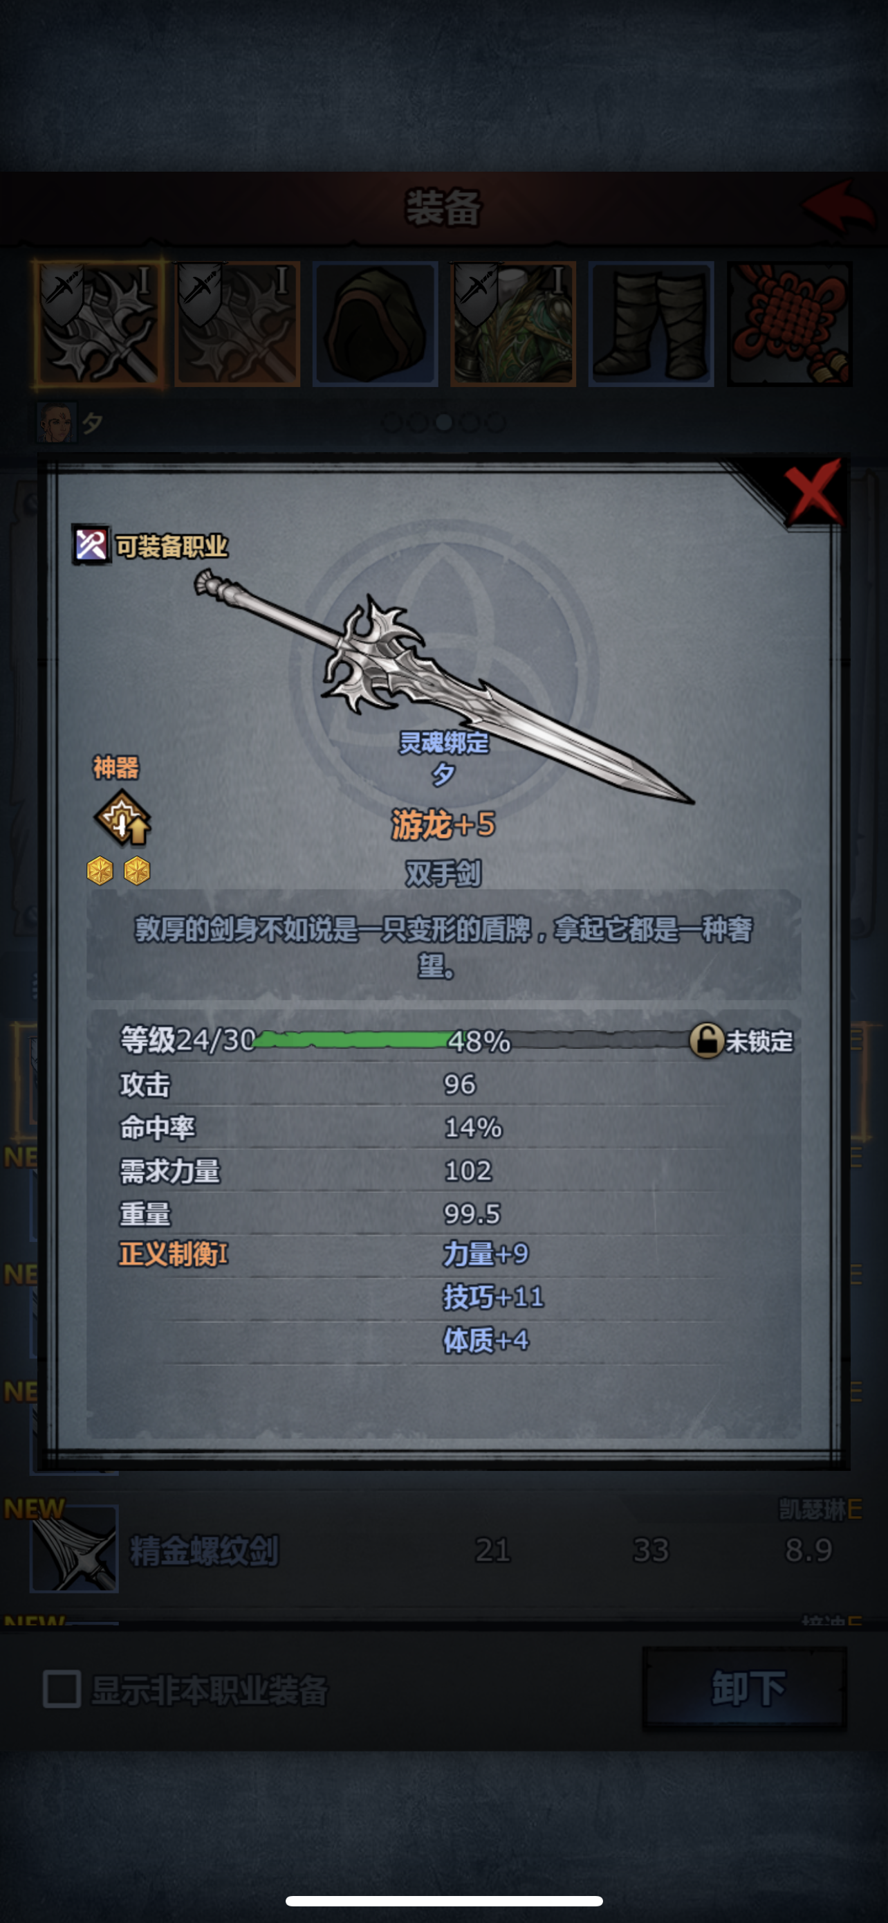Open the green armor equipment slot
The image size is (888, 1923).
click(x=513, y=324)
